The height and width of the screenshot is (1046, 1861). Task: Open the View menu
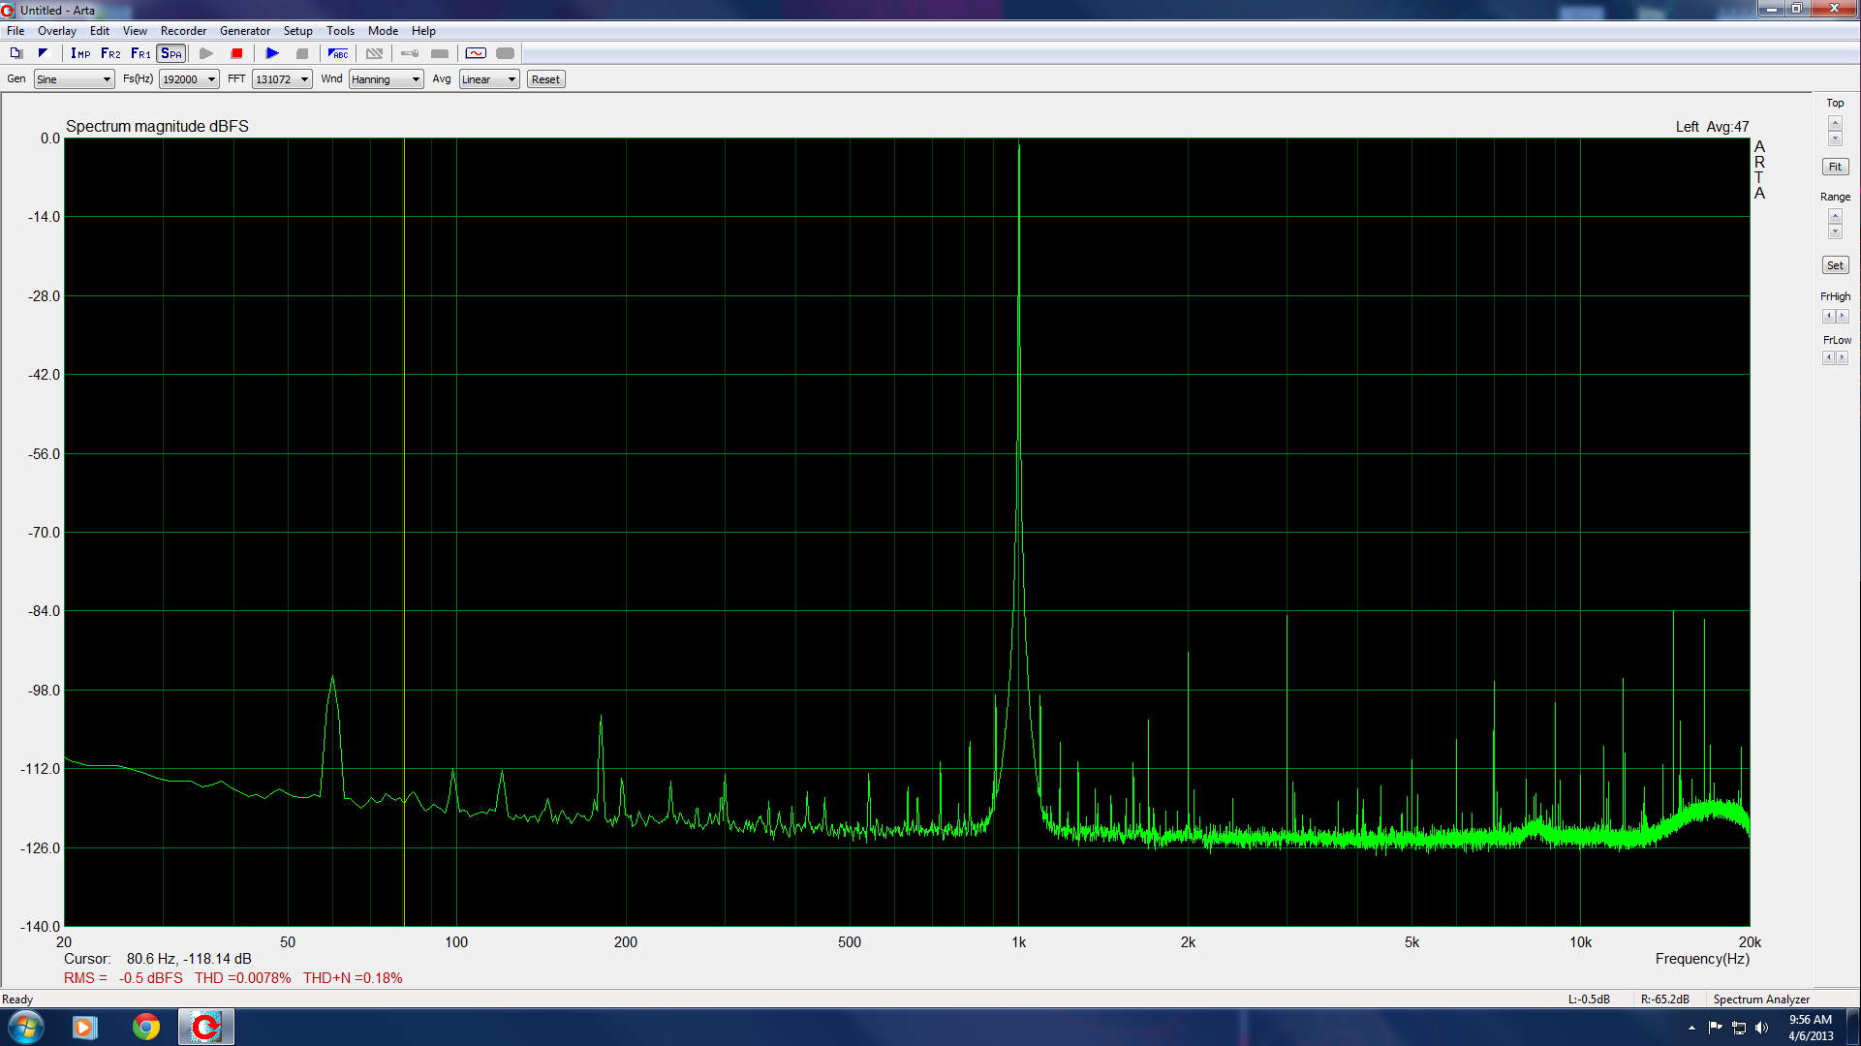coord(135,31)
